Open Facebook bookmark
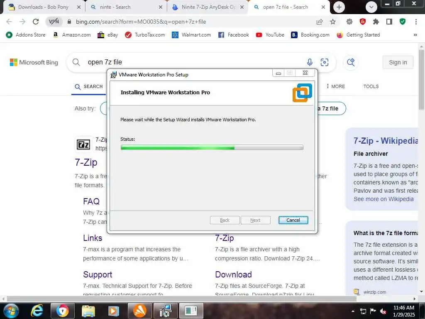The height and width of the screenshot is (319, 425). click(233, 35)
